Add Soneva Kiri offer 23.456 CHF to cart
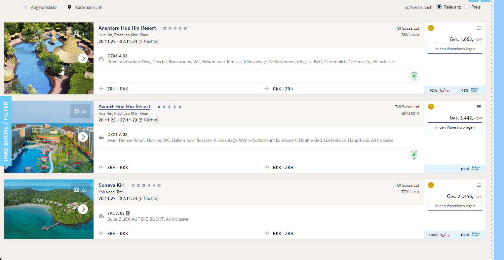Image resolution: width=504 pixels, height=260 pixels. coord(455,206)
